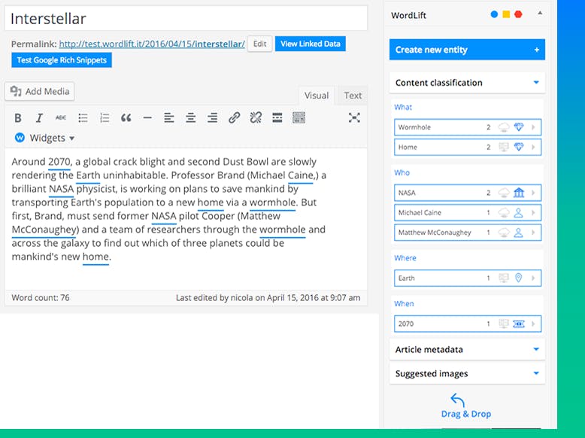Click Create new entity button
585x438 pixels.
point(467,50)
